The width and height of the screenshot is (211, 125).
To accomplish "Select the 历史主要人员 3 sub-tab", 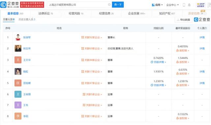I will pyautogui.click(x=27, y=19).
